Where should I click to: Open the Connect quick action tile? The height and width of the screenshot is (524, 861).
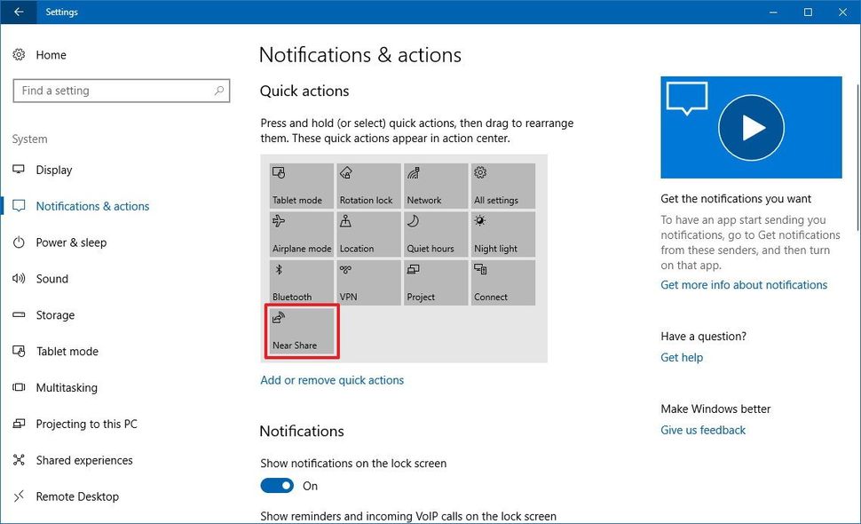502,282
